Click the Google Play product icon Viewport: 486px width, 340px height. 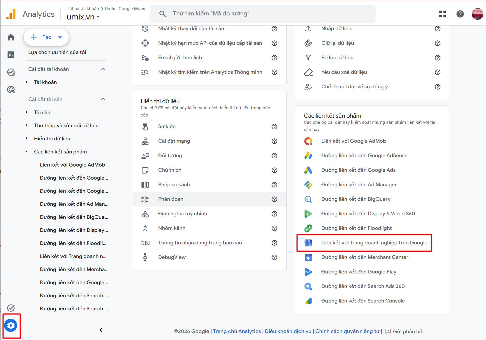pos(308,272)
